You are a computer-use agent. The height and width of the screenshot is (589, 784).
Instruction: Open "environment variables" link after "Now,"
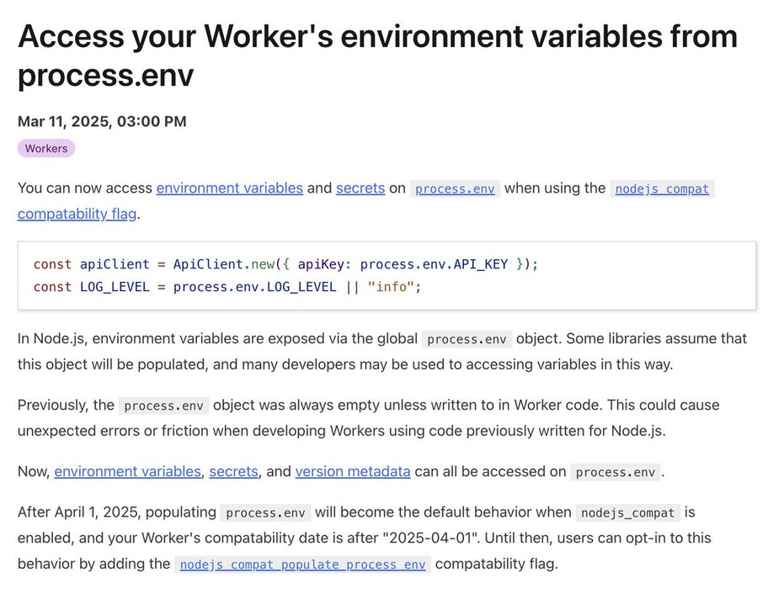pyautogui.click(x=128, y=472)
